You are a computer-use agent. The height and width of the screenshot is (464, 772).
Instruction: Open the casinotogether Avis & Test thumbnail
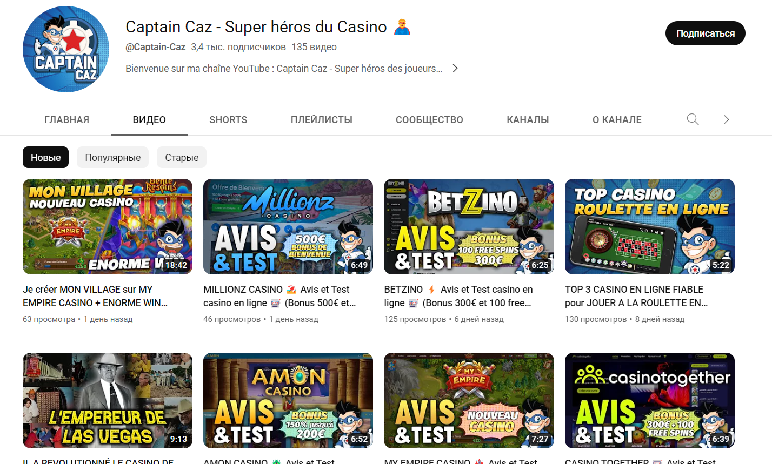[x=650, y=400]
